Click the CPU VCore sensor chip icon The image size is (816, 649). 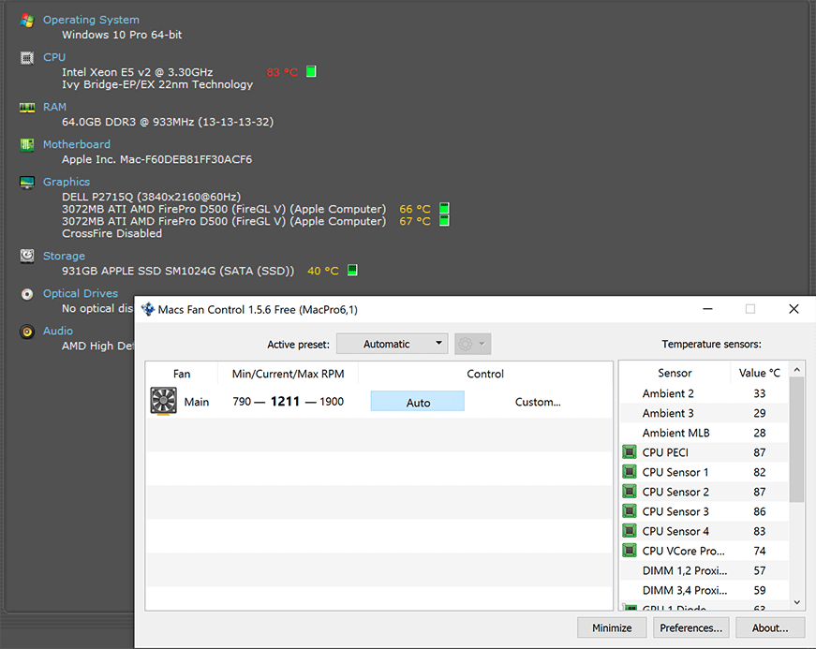coord(630,550)
